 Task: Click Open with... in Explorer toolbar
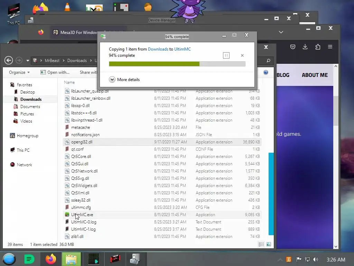(55, 72)
